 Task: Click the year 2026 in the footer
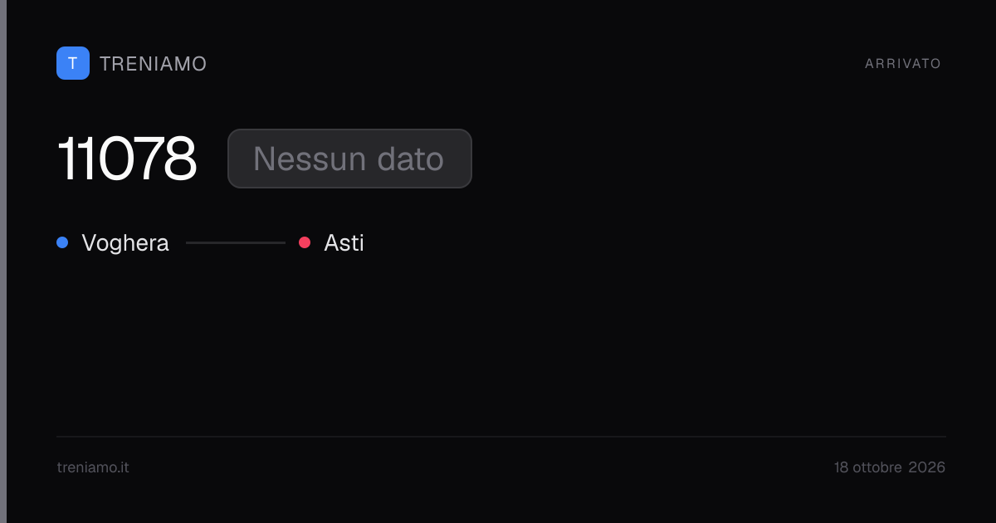pyautogui.click(x=927, y=467)
